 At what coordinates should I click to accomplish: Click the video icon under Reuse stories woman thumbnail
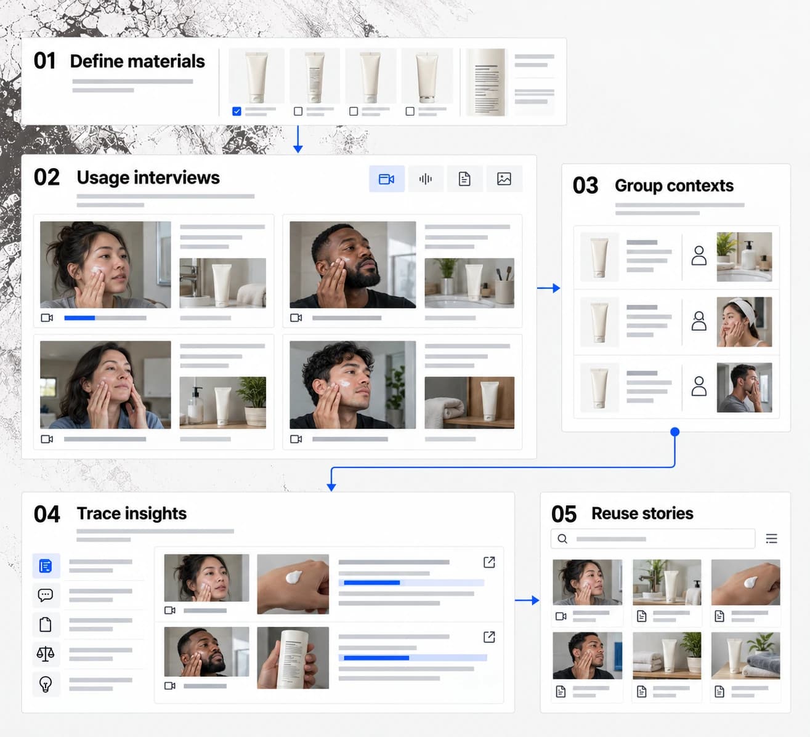561,616
